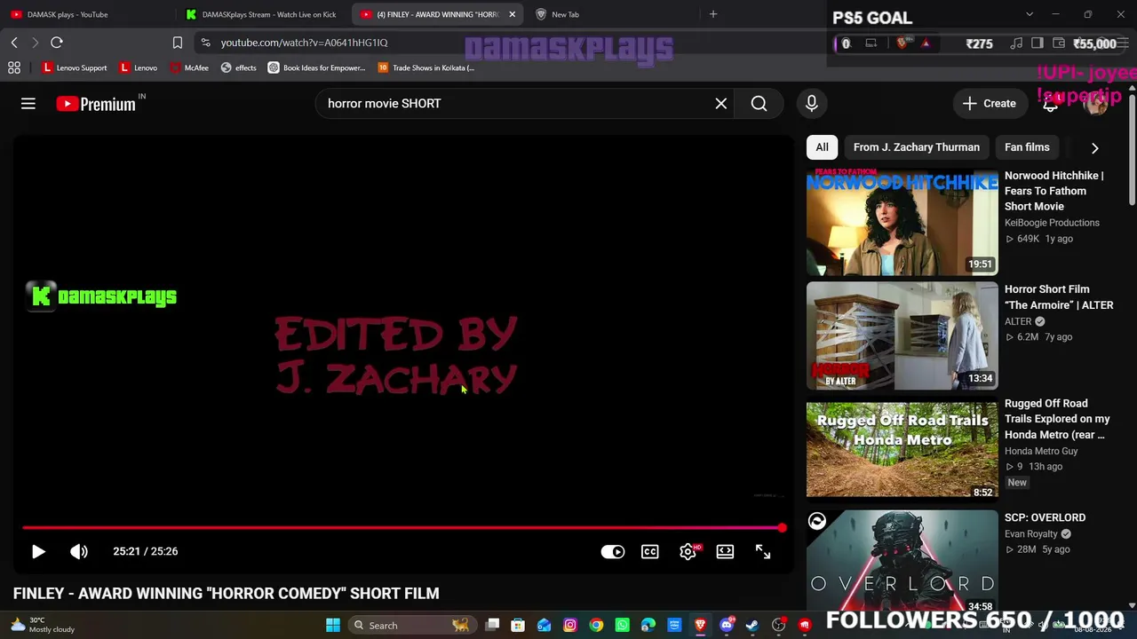The width and height of the screenshot is (1137, 639).
Task: Select the All filter chip
Action: [x=823, y=147]
